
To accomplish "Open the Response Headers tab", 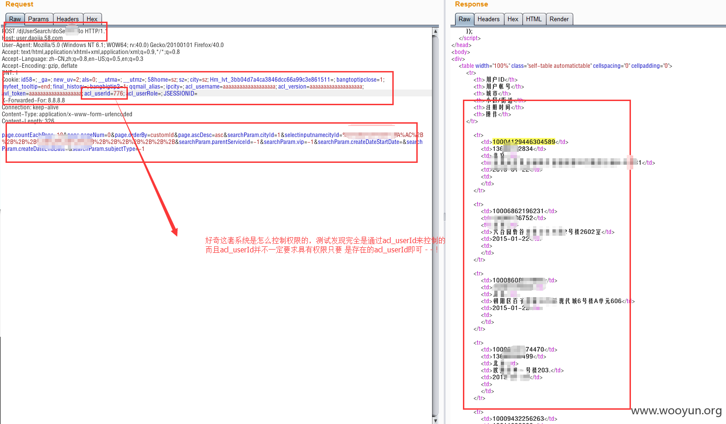I will [488, 19].
